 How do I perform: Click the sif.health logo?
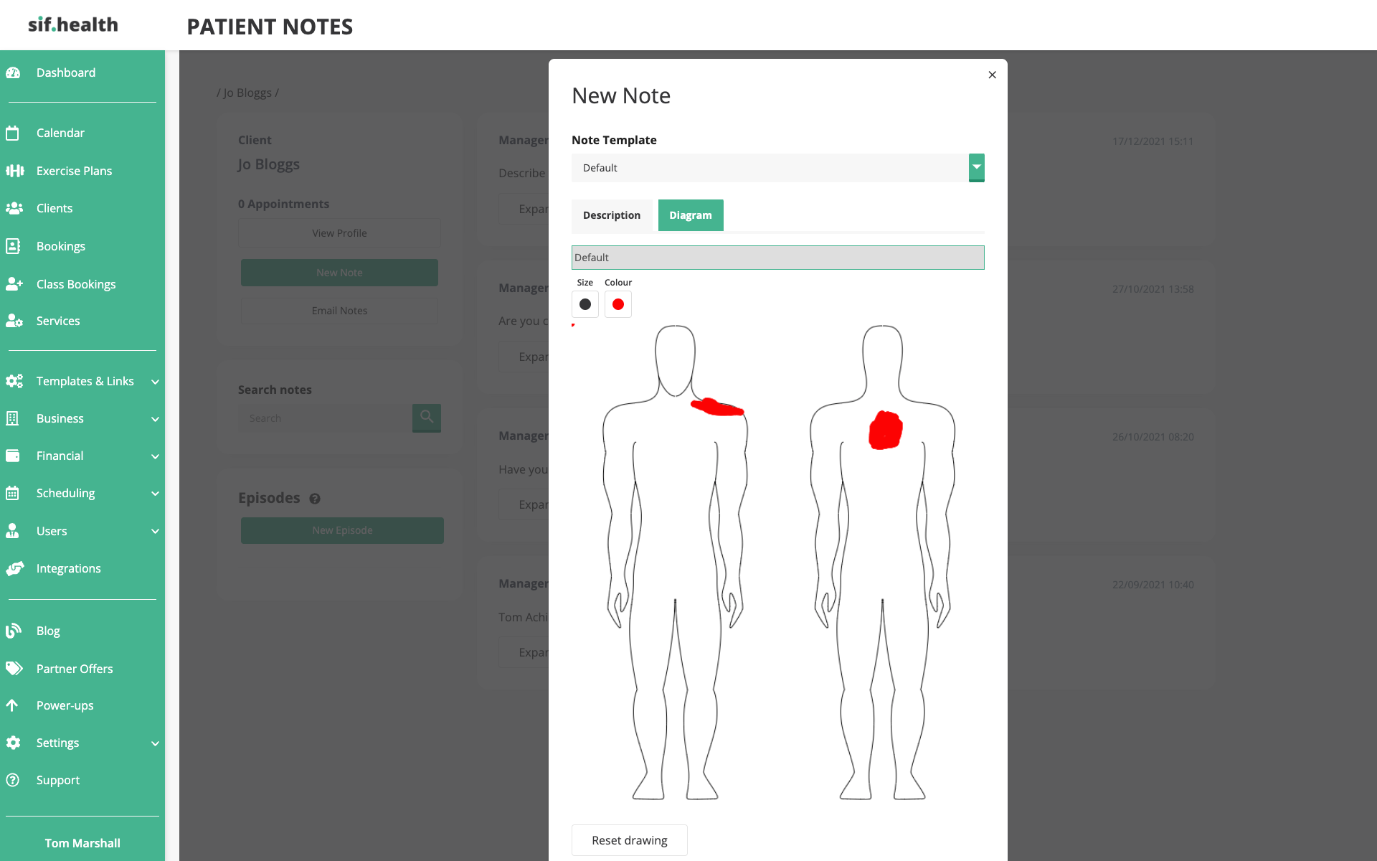pyautogui.click(x=73, y=24)
